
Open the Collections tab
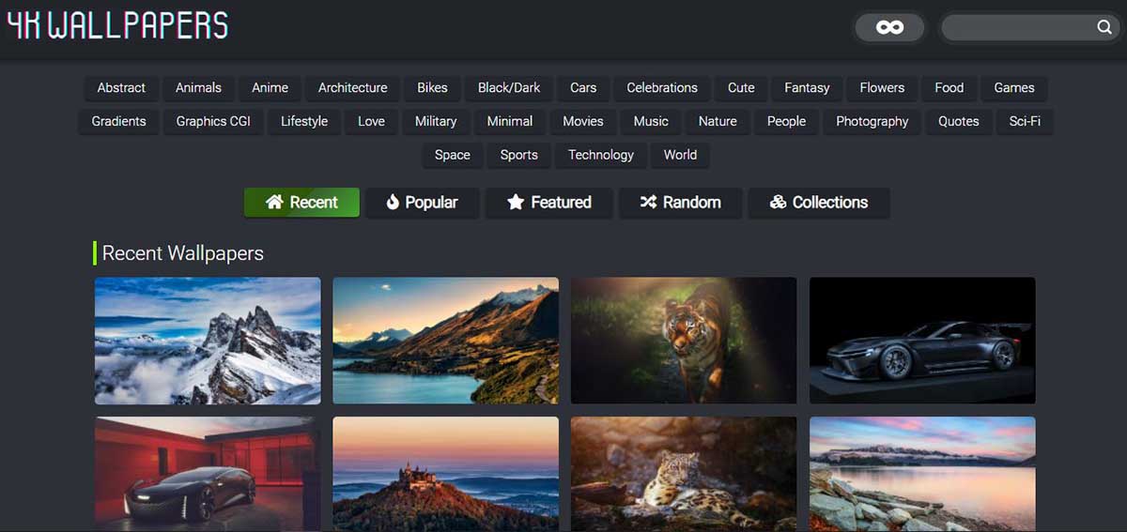pyautogui.click(x=818, y=203)
